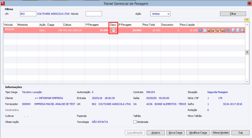Click the Peso Total column header
This screenshot has height=138, width=252.
pos(152,25)
